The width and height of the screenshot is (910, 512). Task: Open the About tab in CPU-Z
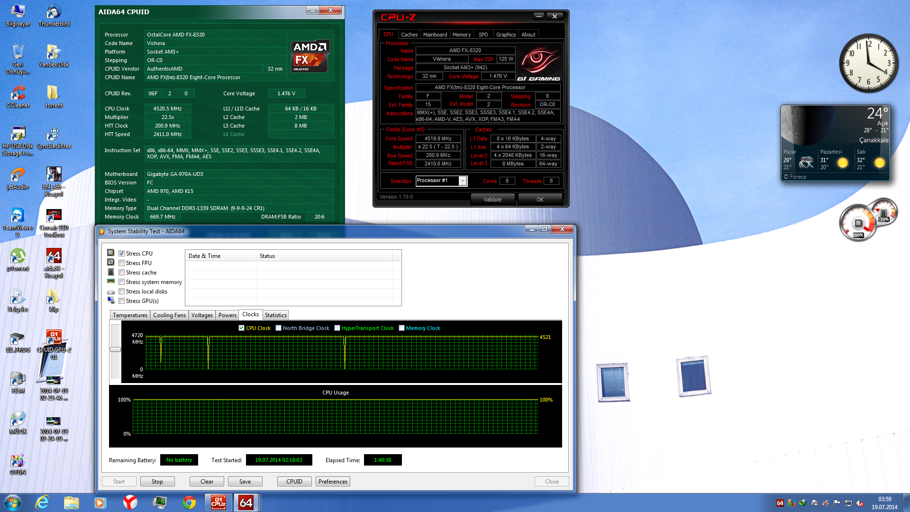(x=528, y=35)
